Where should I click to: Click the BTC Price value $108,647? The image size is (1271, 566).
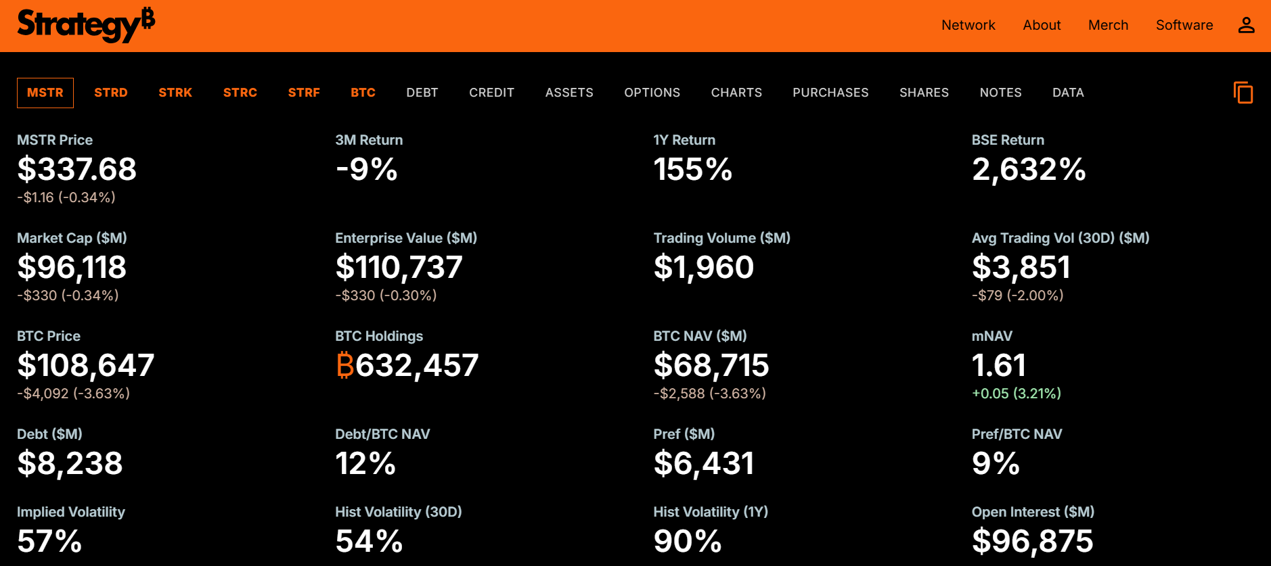pos(86,365)
